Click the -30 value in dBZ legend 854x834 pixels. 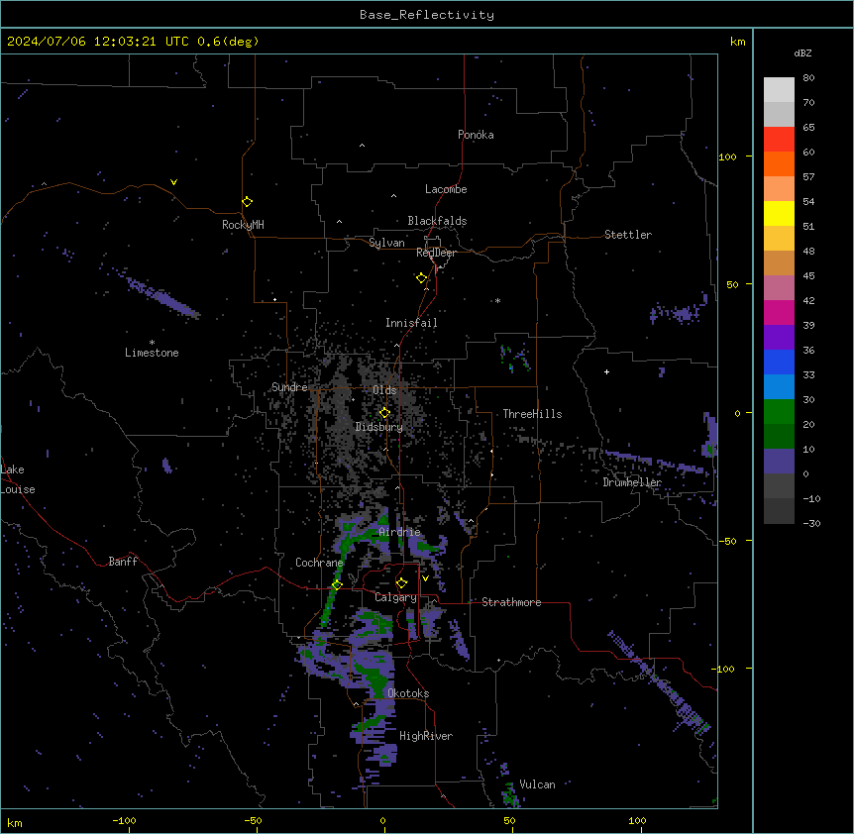coord(811,523)
